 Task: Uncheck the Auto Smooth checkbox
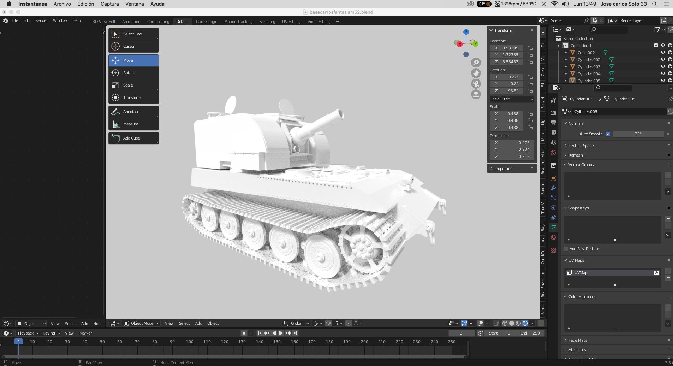pos(608,134)
